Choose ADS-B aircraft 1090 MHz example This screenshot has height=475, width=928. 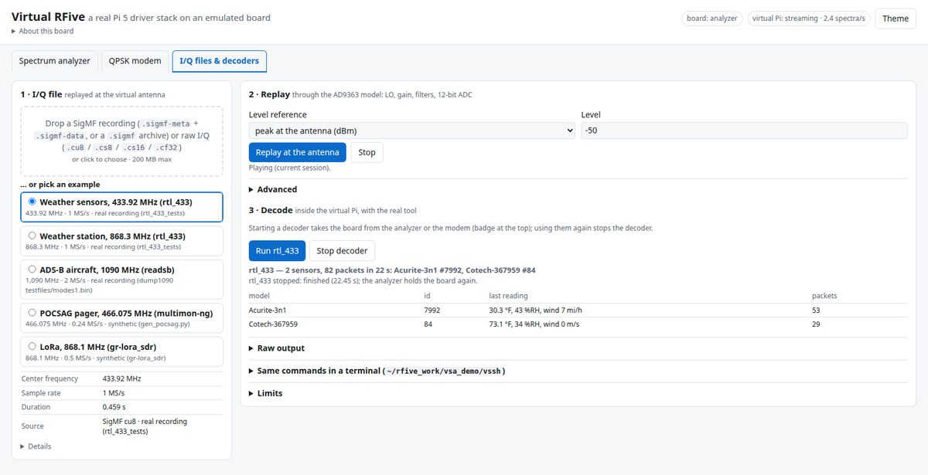pos(122,280)
